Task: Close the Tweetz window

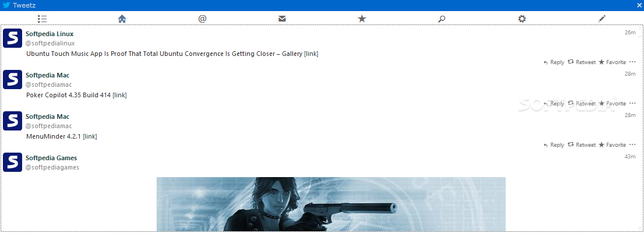Action: click(639, 5)
